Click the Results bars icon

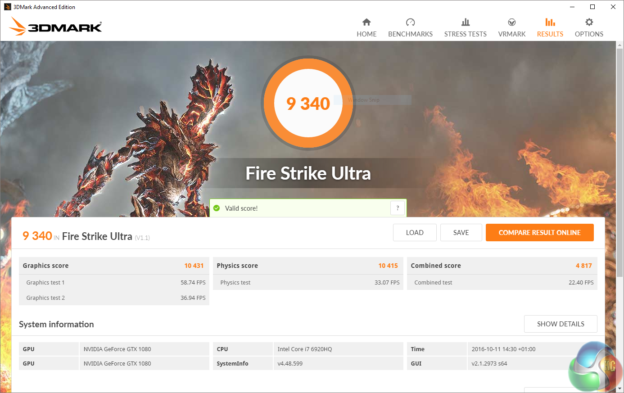pos(550,22)
